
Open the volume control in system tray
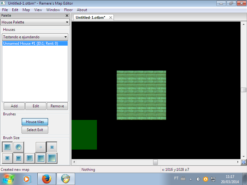[x=198, y=179]
